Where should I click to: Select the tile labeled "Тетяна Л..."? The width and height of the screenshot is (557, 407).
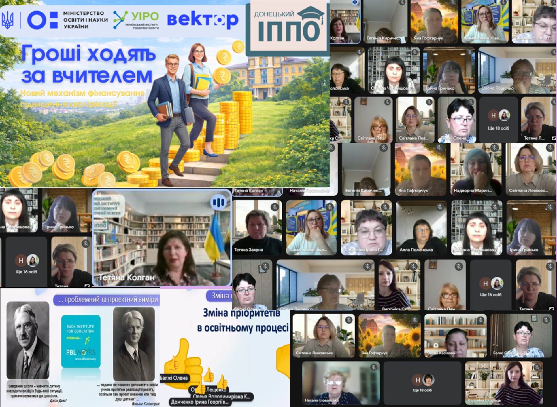pyautogui.click(x=538, y=120)
